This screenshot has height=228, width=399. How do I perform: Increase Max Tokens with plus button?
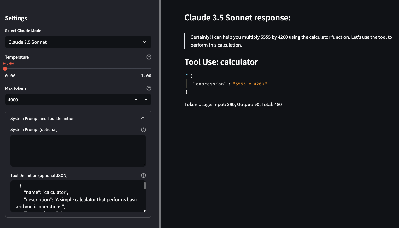(146, 100)
